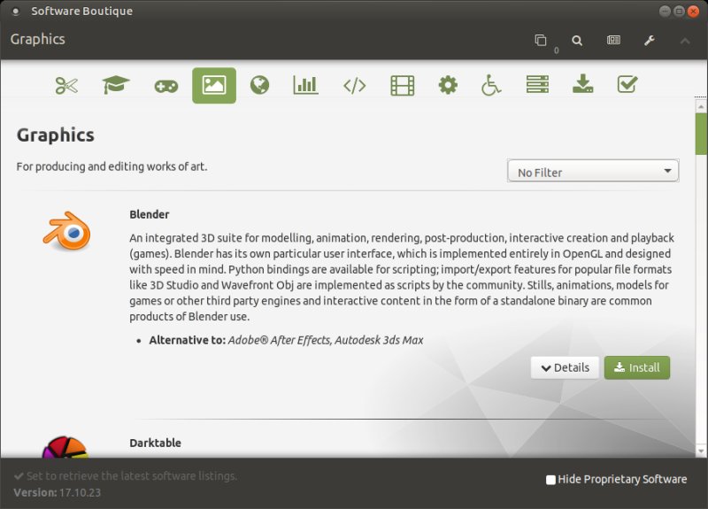Screen dimensions: 708x509
Task: Open the Internet category globe icon
Action: (x=259, y=85)
